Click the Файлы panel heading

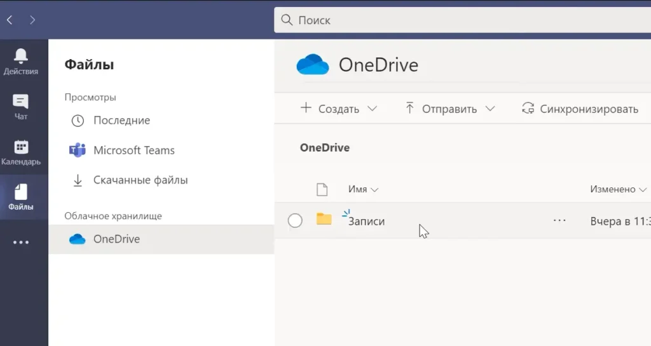coord(89,65)
